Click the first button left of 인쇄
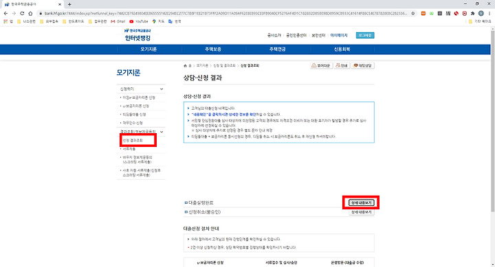 pyautogui.click(x=321, y=66)
